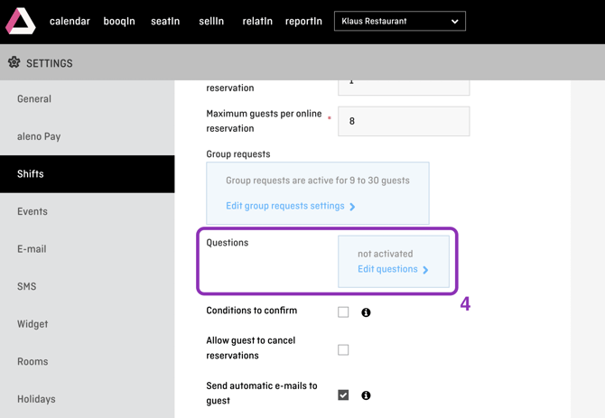Click the SETTINGS header title

[50, 63]
